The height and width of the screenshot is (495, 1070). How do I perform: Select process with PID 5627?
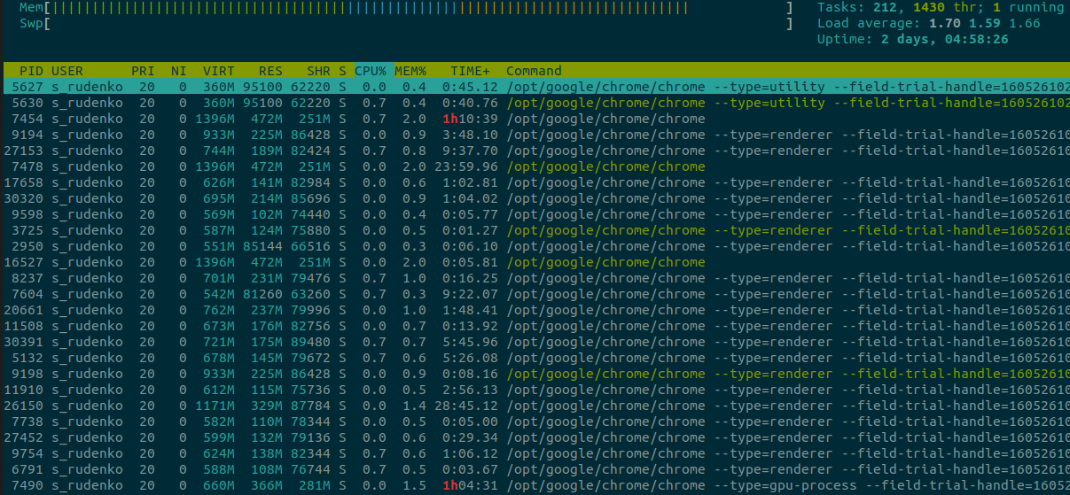(x=535, y=87)
